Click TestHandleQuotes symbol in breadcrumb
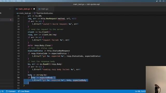 click(45, 13)
